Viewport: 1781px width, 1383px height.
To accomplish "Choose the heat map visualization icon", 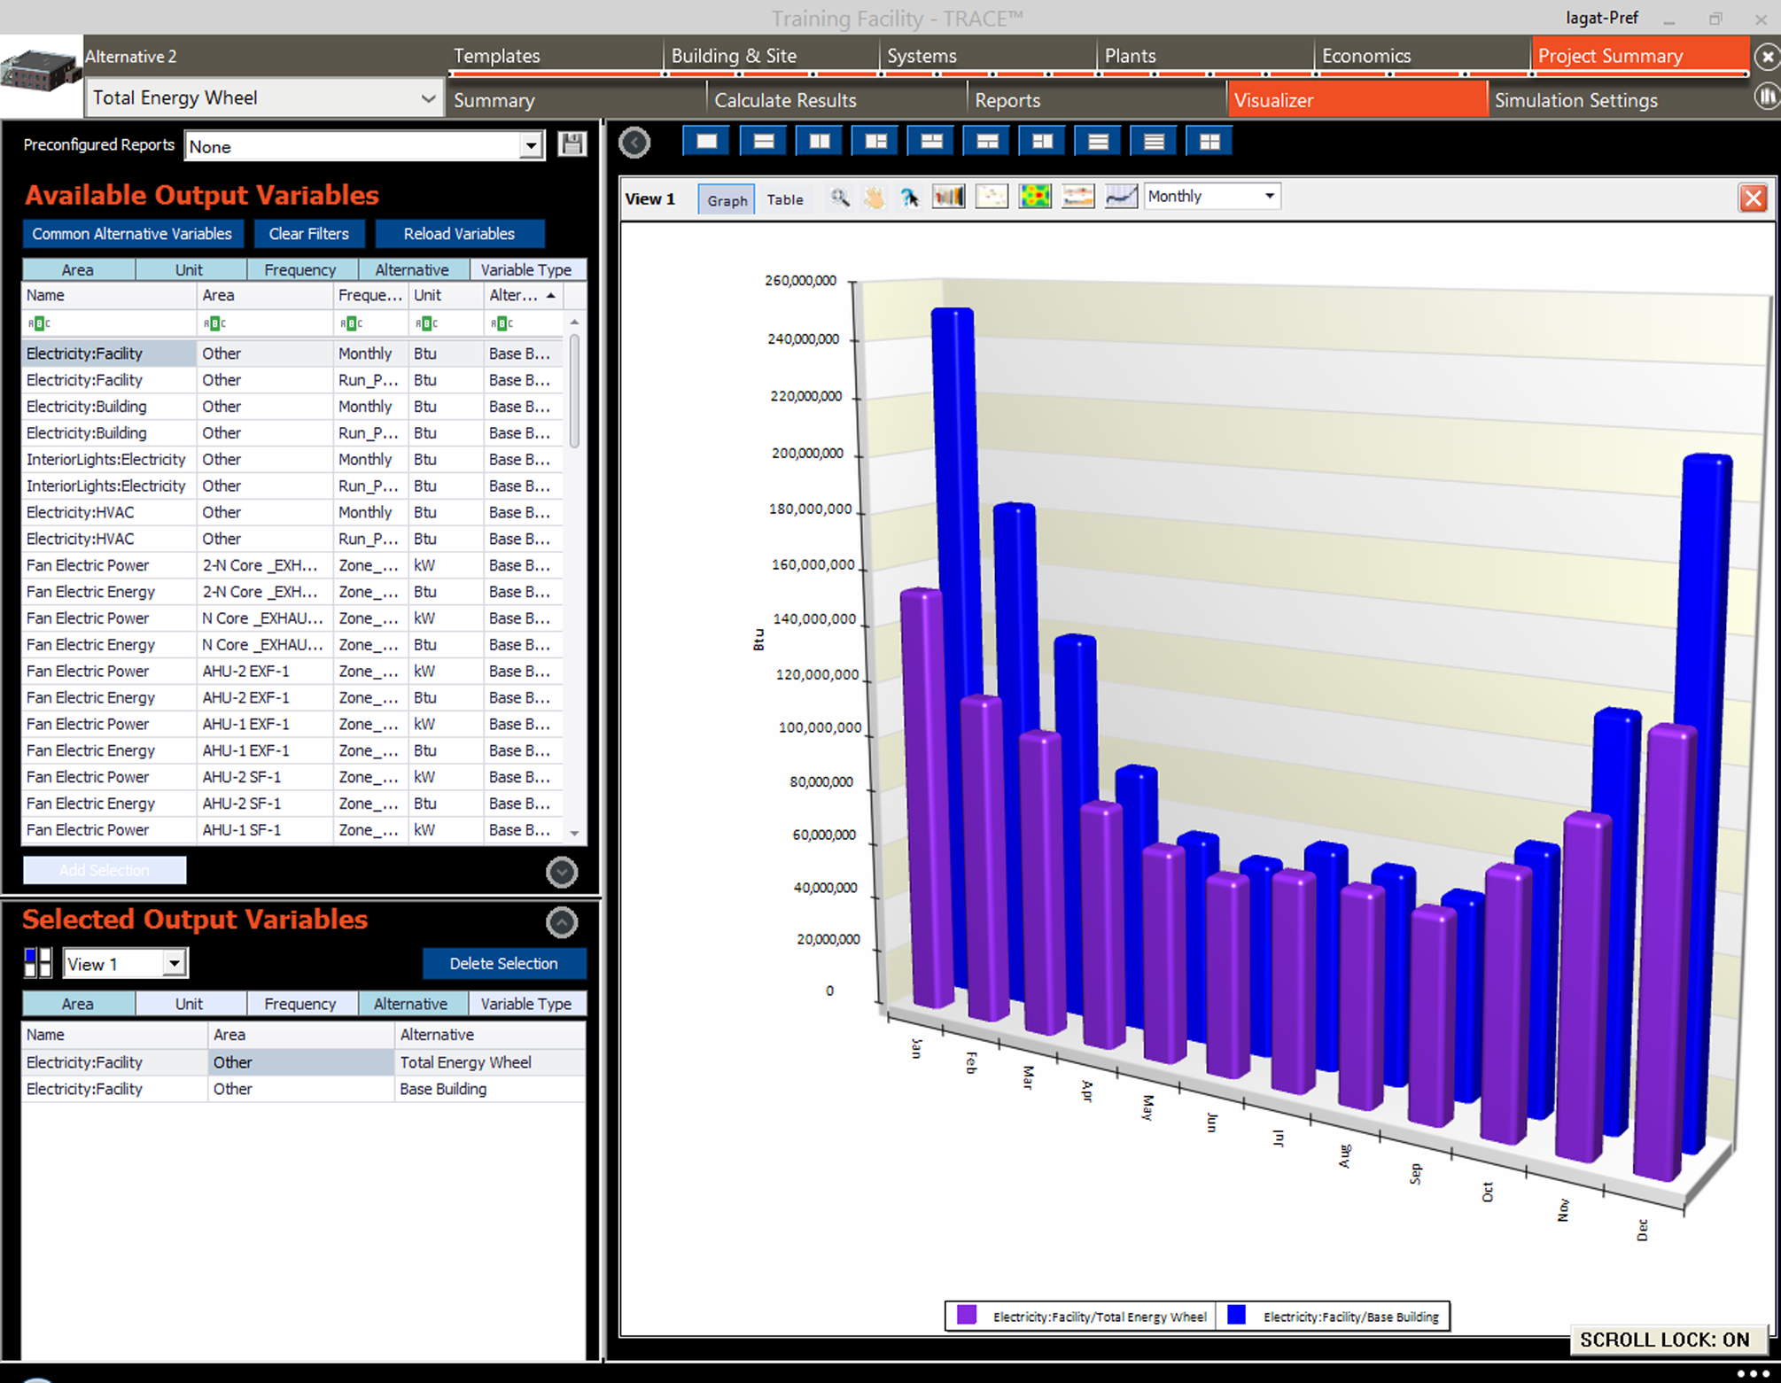I will (x=1034, y=197).
